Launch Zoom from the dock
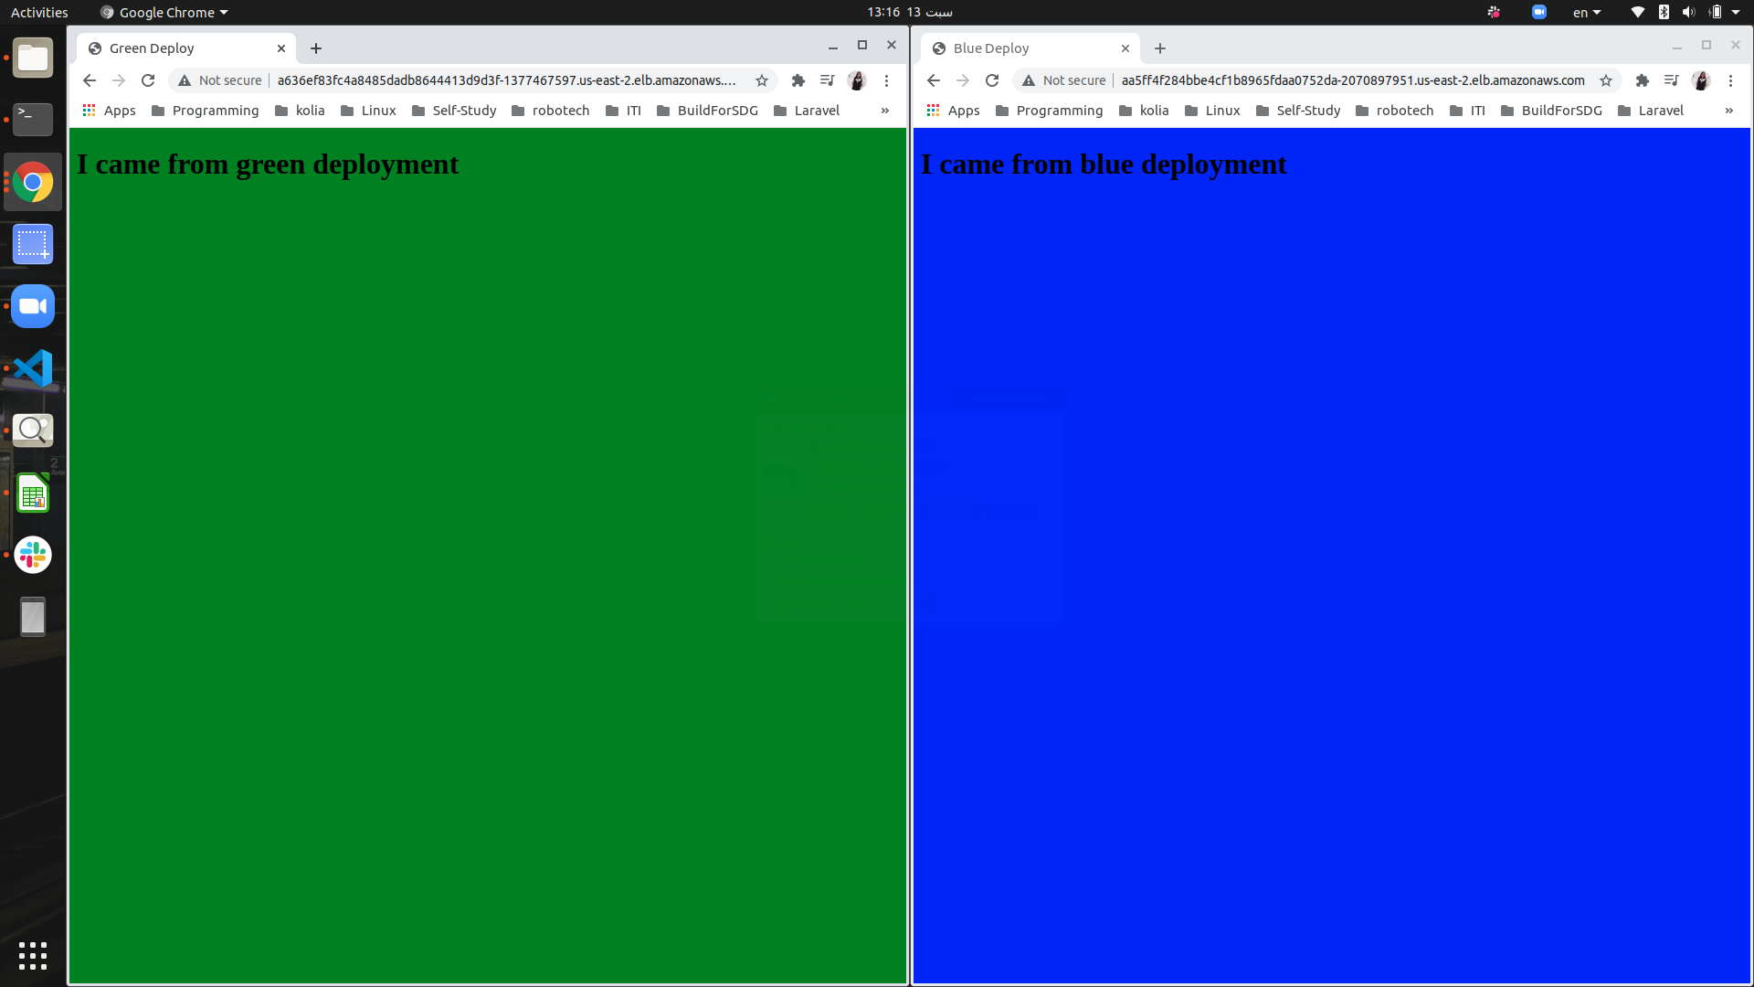The image size is (1754, 987). coord(33,306)
